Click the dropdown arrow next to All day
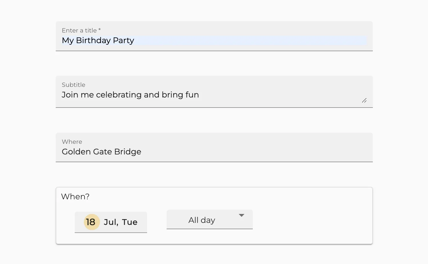 point(242,215)
